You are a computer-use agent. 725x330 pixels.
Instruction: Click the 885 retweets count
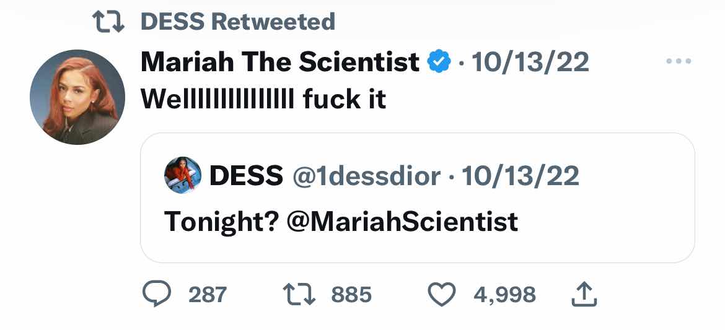(351, 295)
